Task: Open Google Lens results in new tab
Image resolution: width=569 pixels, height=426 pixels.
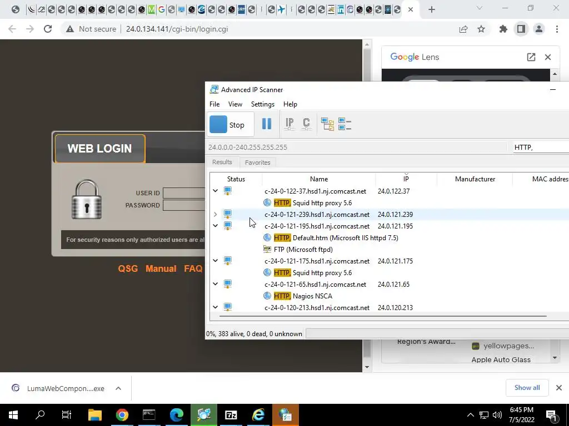Action: (x=531, y=57)
